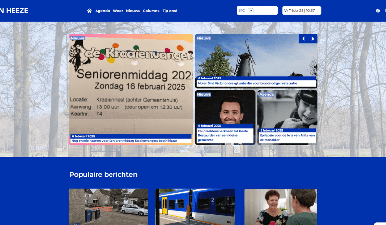Show next slide with right arrow
Screen dimensions: 386x225
pos(313,39)
